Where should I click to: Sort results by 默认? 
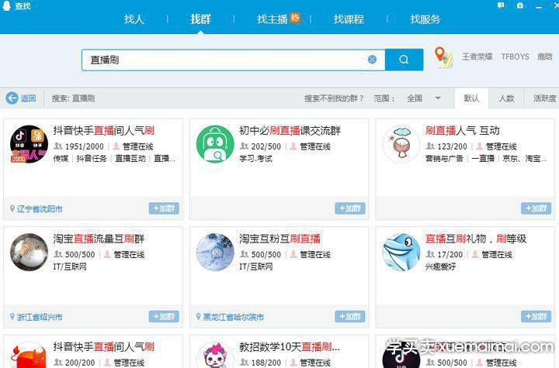click(471, 98)
